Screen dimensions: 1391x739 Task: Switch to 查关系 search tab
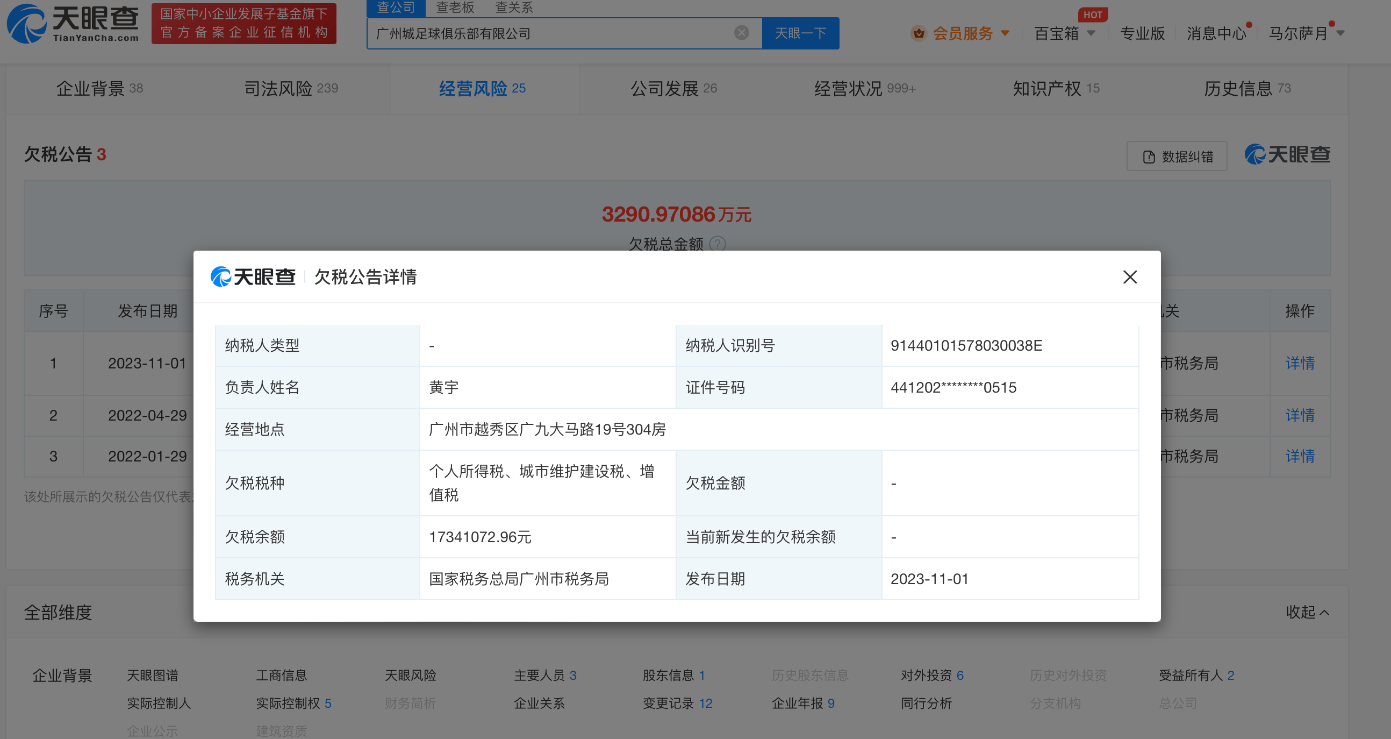coord(513,8)
